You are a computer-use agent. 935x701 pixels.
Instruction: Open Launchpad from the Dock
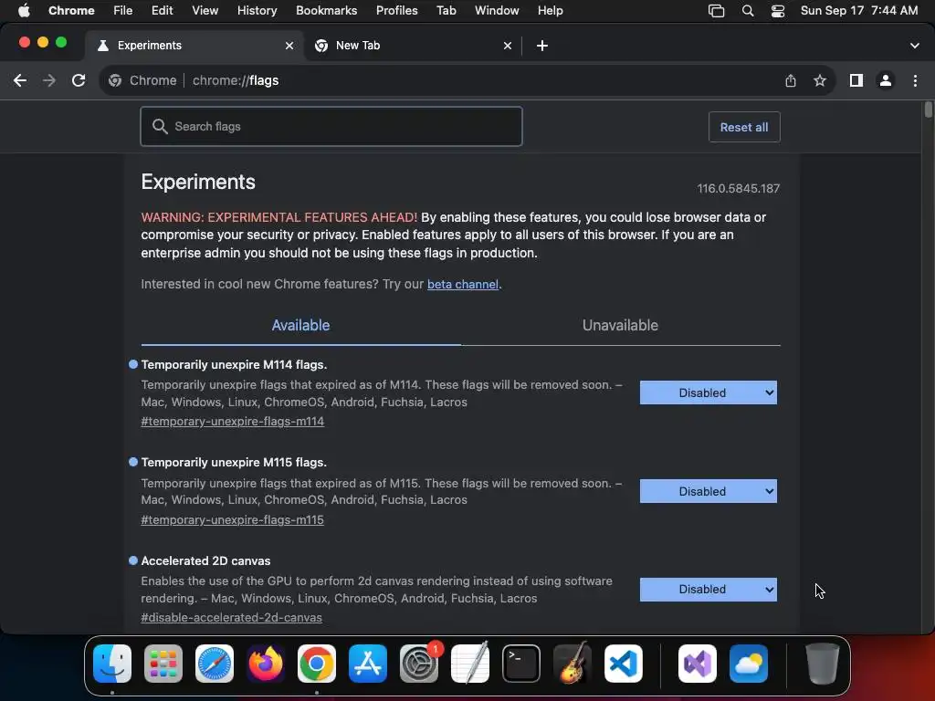[x=163, y=664]
